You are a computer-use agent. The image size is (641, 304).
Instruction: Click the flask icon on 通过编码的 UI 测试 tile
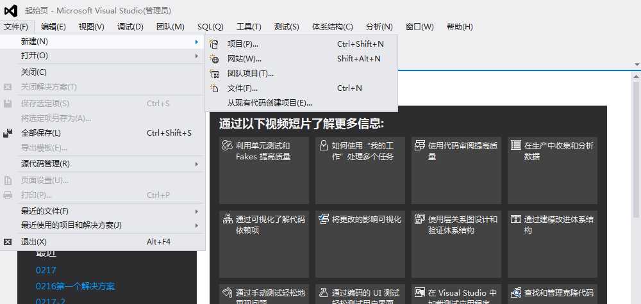[x=324, y=292]
